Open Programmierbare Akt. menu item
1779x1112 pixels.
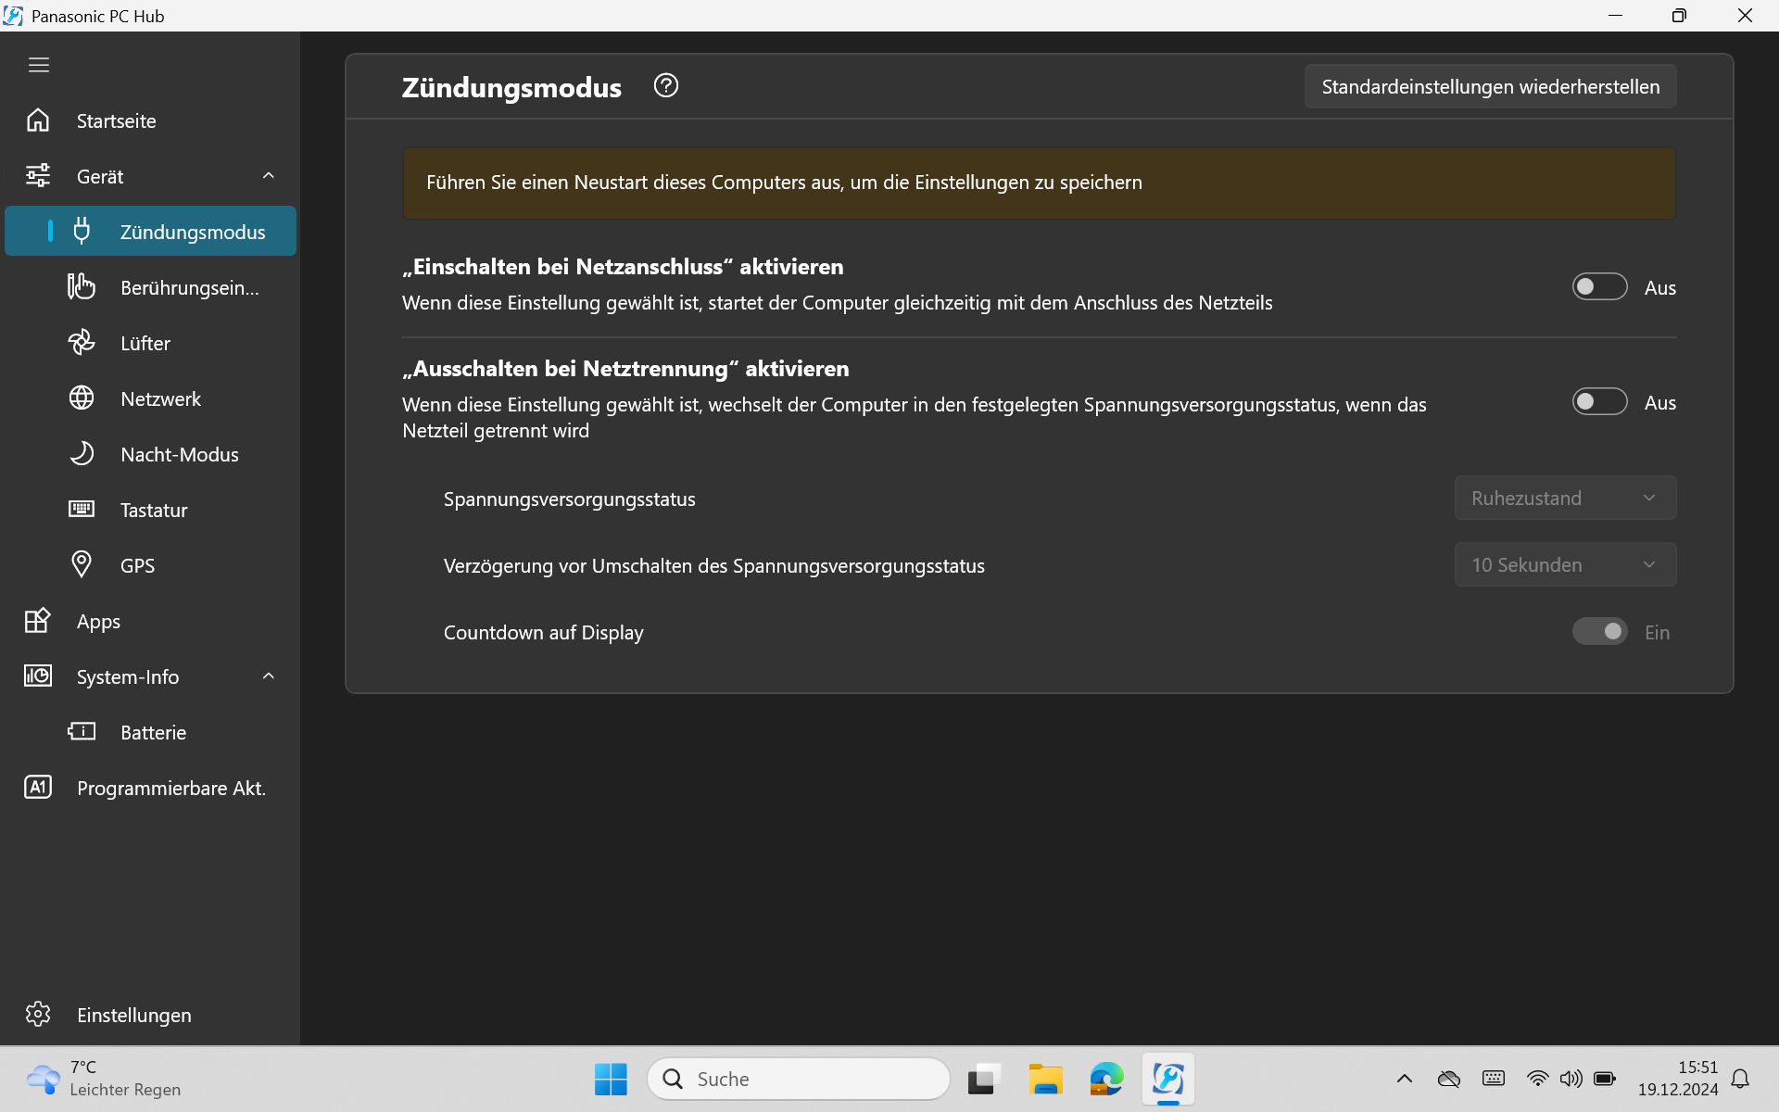(x=170, y=788)
